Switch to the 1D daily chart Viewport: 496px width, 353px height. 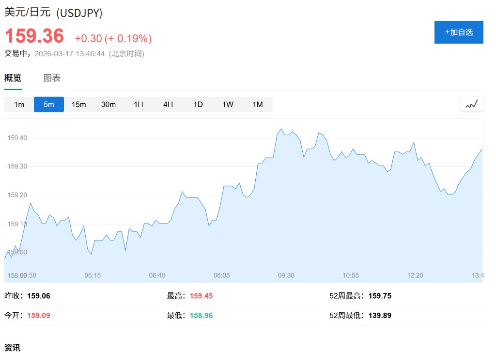(x=198, y=104)
